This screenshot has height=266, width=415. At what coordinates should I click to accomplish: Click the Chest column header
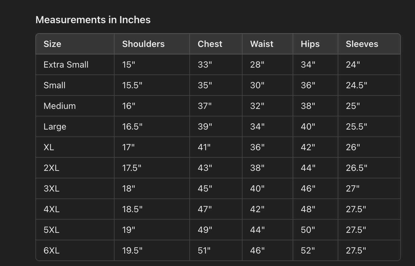[210, 44]
